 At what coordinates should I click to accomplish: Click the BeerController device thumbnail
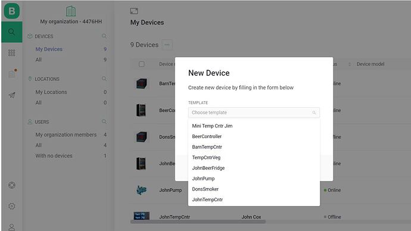[141, 110]
